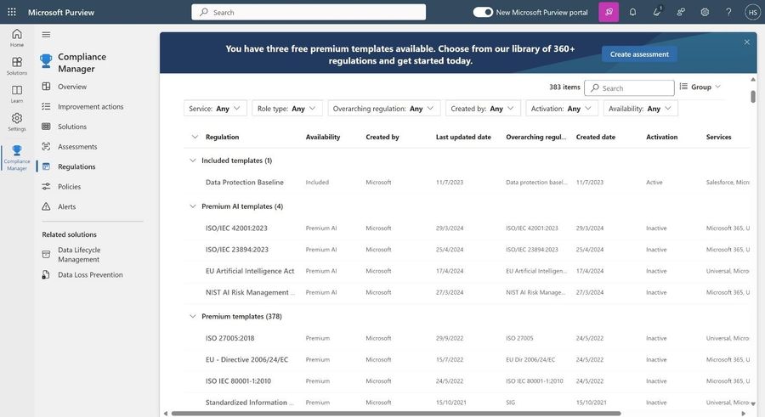Open NIST AI Risk Management regulation

pyautogui.click(x=250, y=292)
